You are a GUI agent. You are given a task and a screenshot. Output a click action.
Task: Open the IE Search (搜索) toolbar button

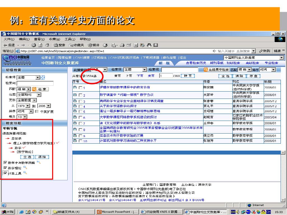tap(59, 45)
